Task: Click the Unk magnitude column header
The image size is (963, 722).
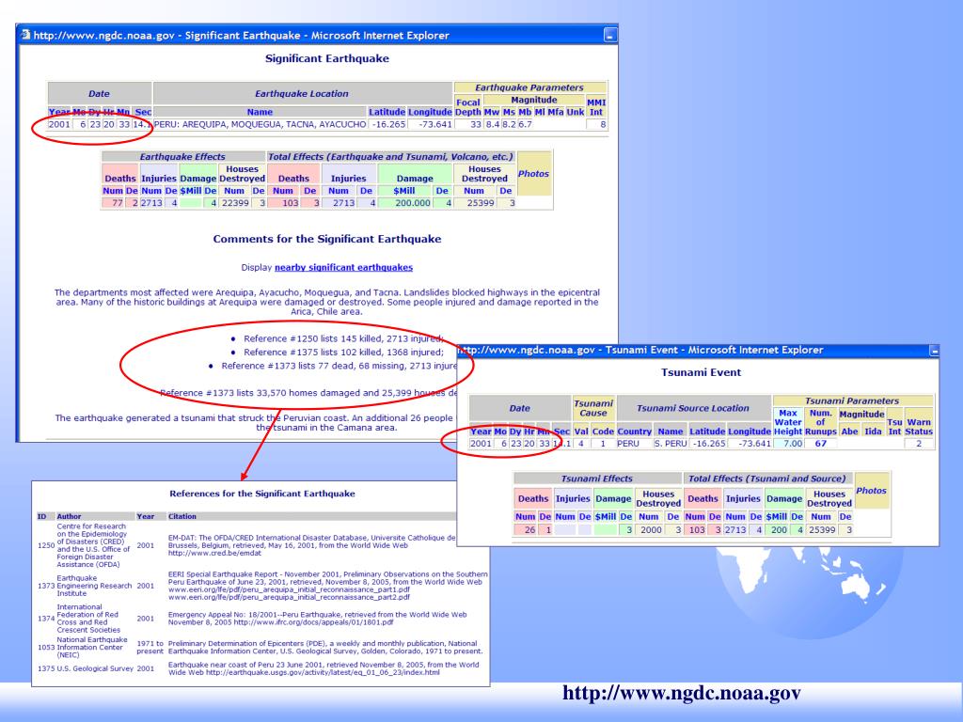Action: 575,112
